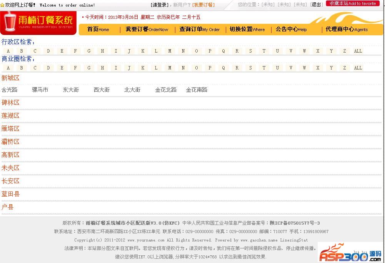
Task: Filter 商业圈 by letter M
Action: tap(170, 68)
